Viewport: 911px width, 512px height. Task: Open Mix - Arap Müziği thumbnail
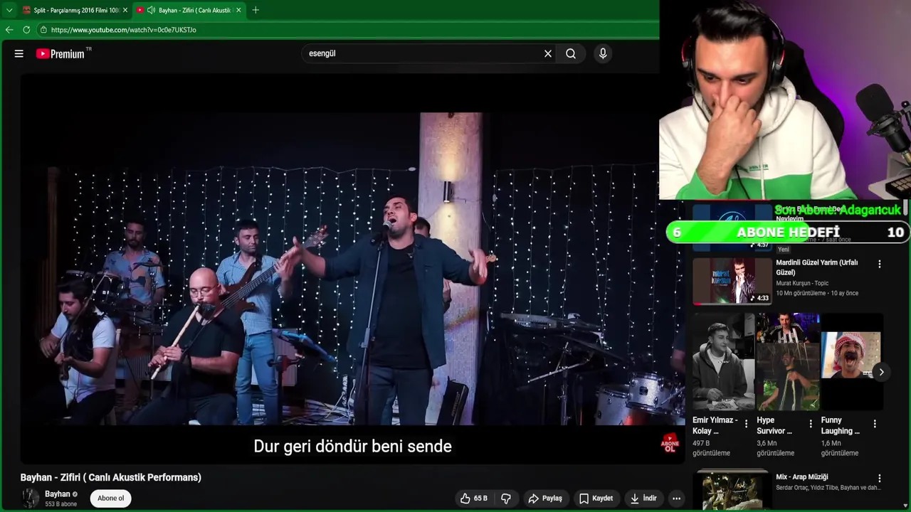click(732, 491)
